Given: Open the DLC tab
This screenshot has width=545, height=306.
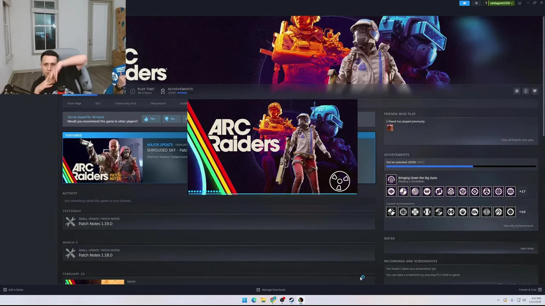Looking at the screenshot, I should pos(98,103).
